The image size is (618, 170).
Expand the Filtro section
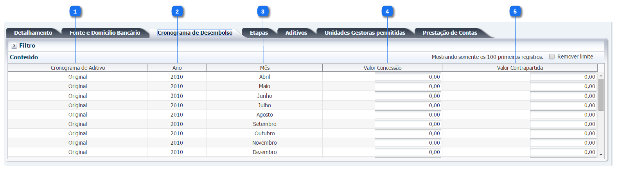pyautogui.click(x=14, y=46)
